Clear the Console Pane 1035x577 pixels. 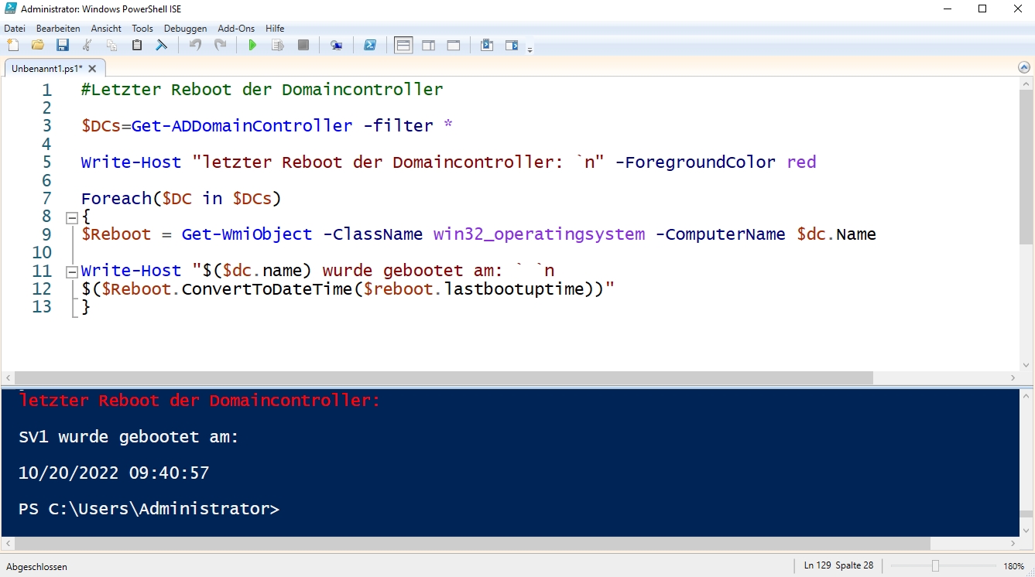pyautogui.click(x=161, y=45)
